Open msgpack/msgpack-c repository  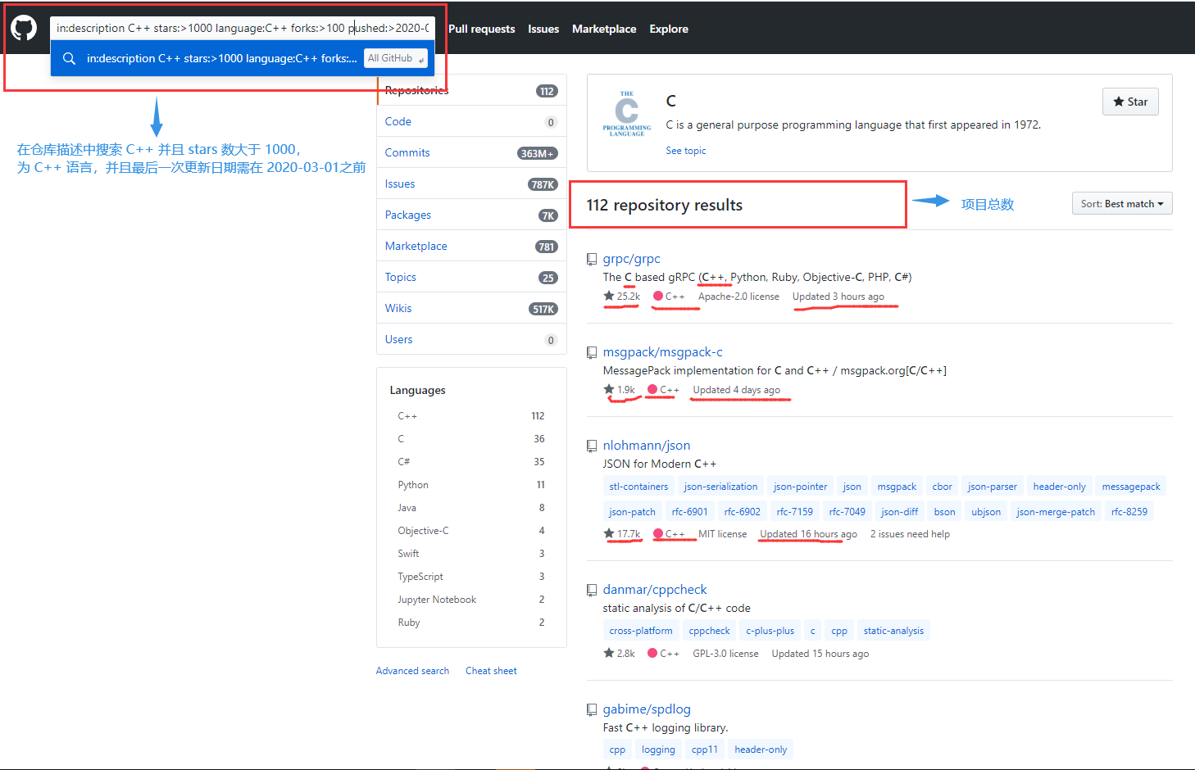(x=662, y=352)
